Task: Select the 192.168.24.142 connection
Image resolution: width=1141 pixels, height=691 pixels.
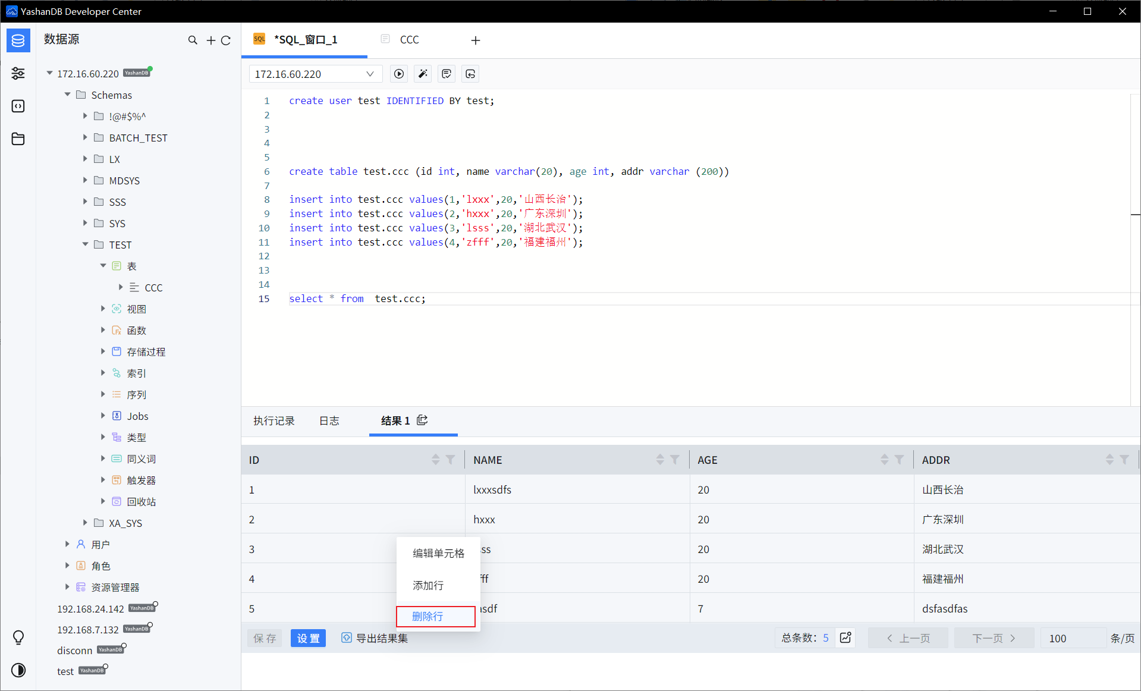Action: pos(90,608)
